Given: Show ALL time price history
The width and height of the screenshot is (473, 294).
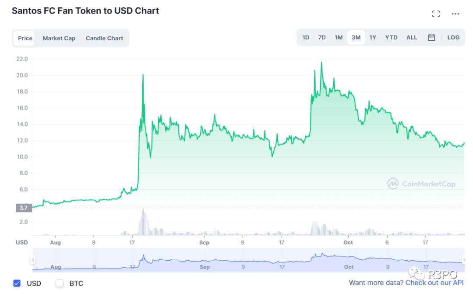Looking at the screenshot, I should pyautogui.click(x=412, y=38).
